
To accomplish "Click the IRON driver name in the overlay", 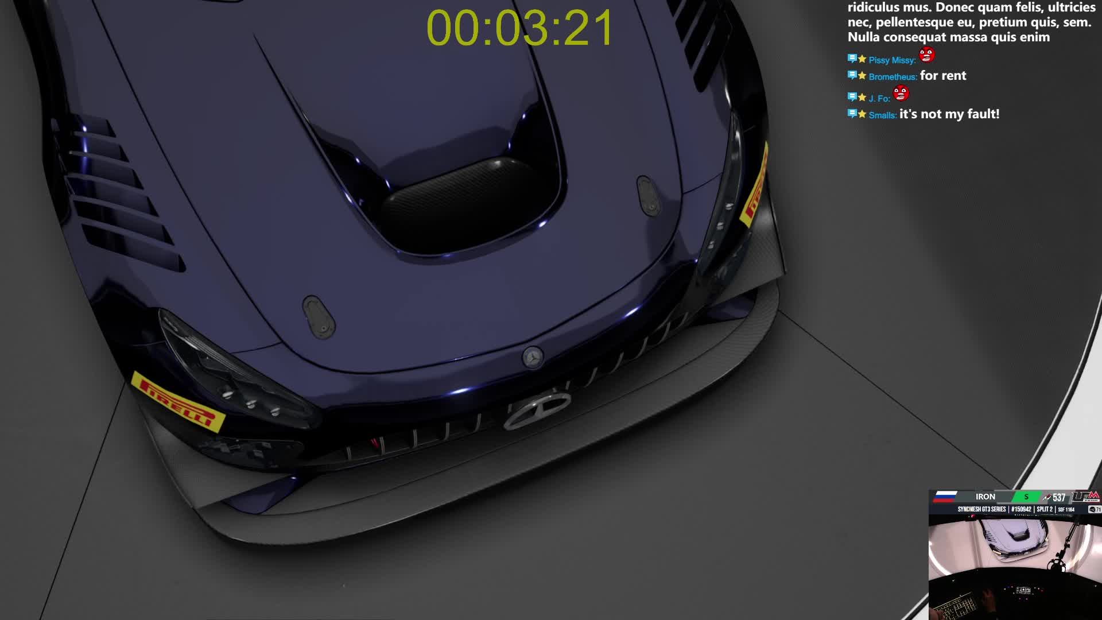I will coord(985,497).
